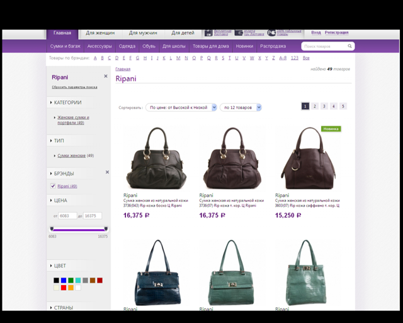This screenshot has height=323, width=403.
Task: Open the Новинки menu
Action: pyautogui.click(x=244, y=46)
